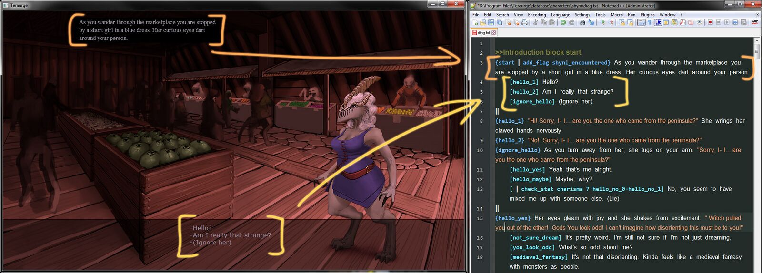The width and height of the screenshot is (762, 273).
Task: Open the Window menu
Action: pos(668,15)
